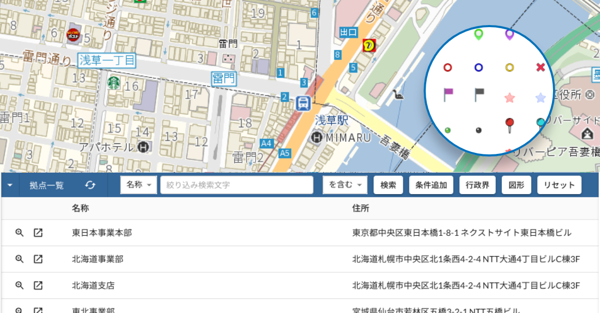
Task: Click the magnifier icon on 東日本事業本部 row
Action: 20,233
